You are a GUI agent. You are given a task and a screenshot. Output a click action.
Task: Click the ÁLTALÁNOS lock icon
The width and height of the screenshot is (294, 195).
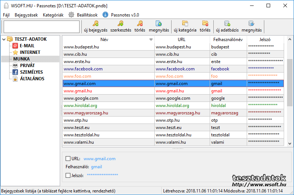tap(15, 78)
